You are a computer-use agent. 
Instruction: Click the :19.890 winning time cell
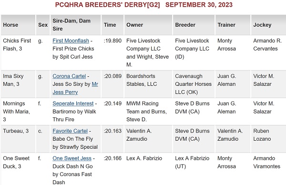click(x=112, y=53)
